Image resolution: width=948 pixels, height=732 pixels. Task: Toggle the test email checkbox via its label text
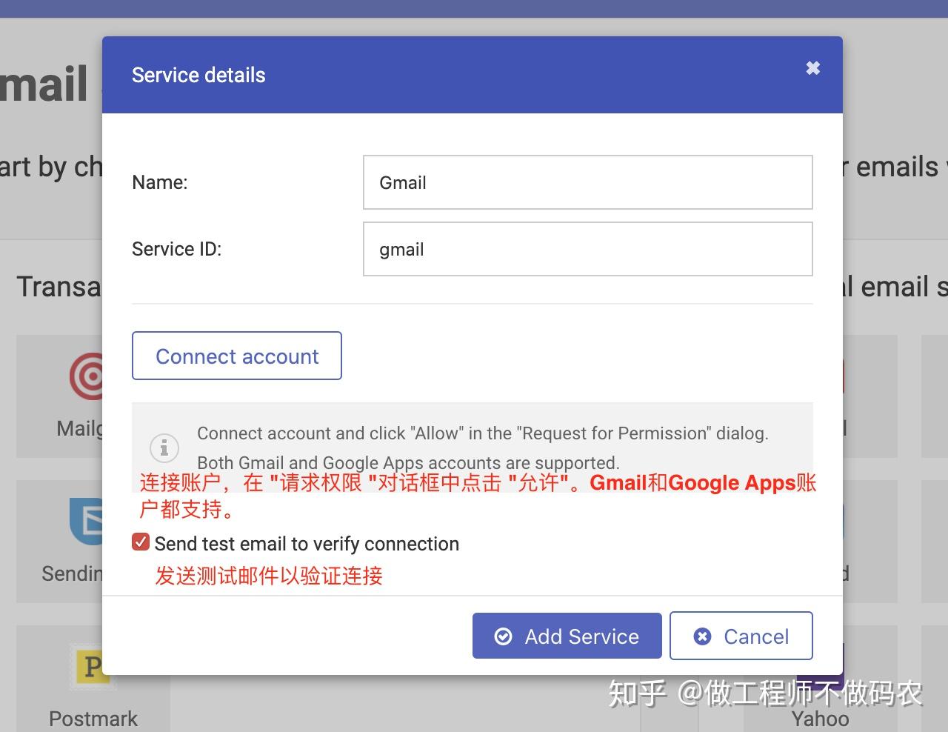point(306,544)
